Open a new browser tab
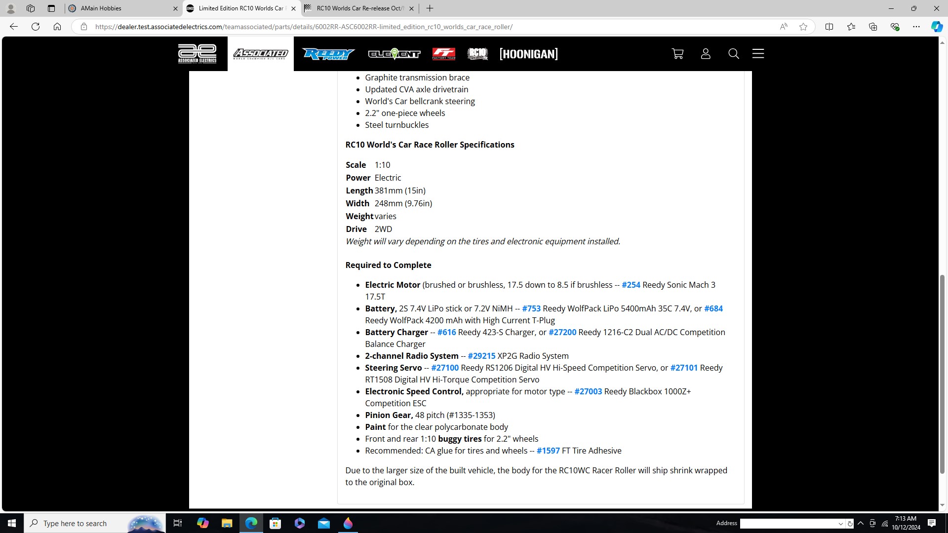This screenshot has height=533, width=948. point(430,8)
